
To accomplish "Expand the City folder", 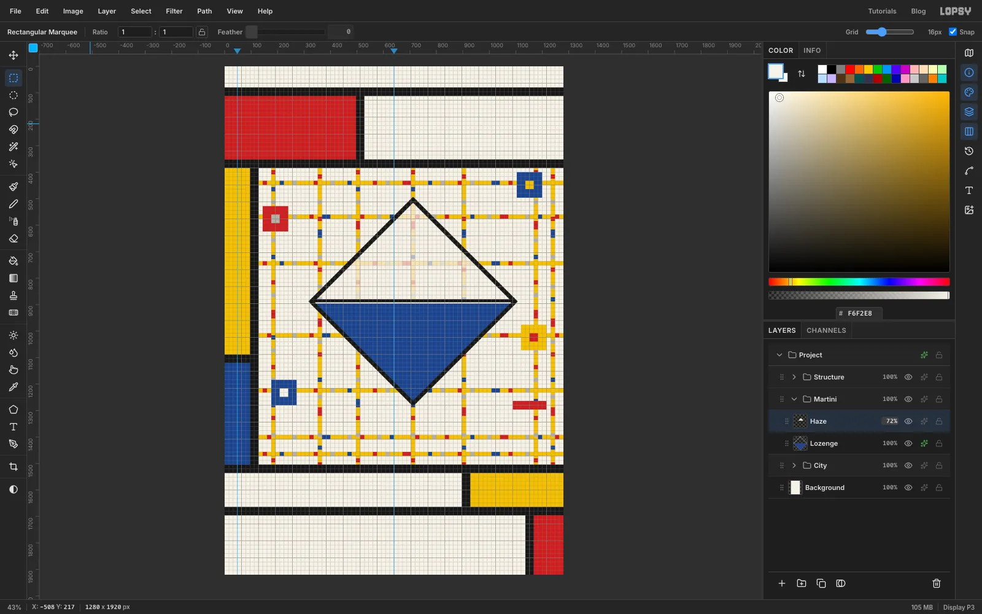I will pos(794,465).
